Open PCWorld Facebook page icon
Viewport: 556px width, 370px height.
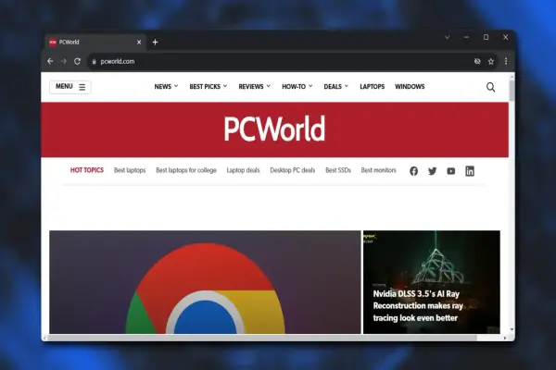pyautogui.click(x=413, y=171)
